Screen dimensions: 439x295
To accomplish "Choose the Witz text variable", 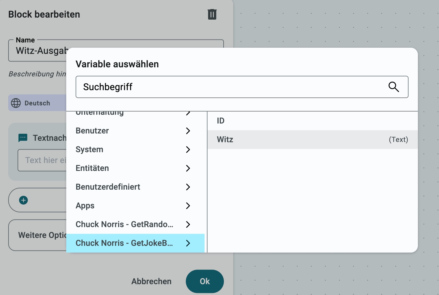I will pos(312,140).
